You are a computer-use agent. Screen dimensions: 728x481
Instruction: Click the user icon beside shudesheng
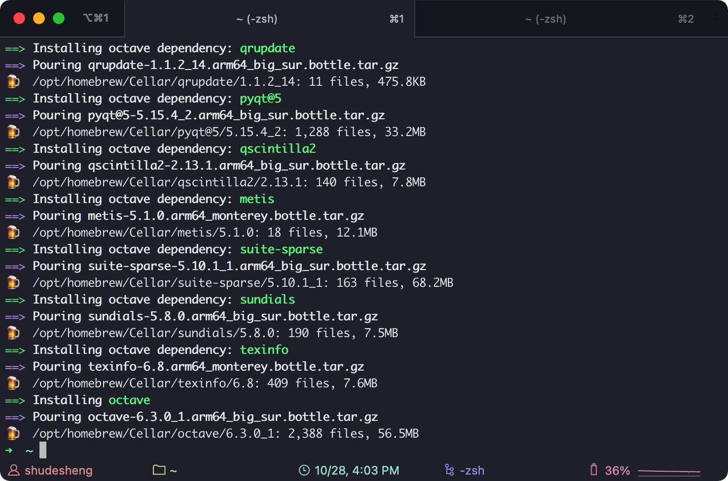14,470
